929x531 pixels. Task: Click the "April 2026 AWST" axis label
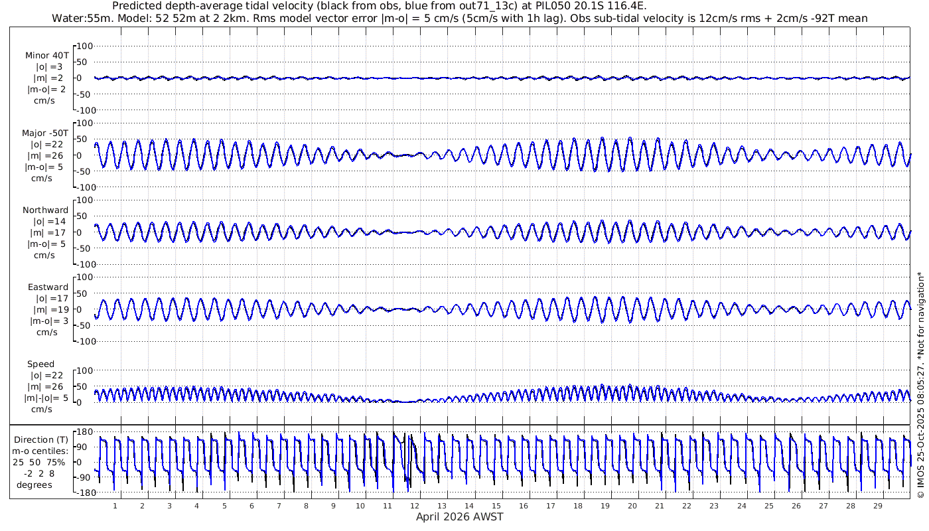(460, 517)
